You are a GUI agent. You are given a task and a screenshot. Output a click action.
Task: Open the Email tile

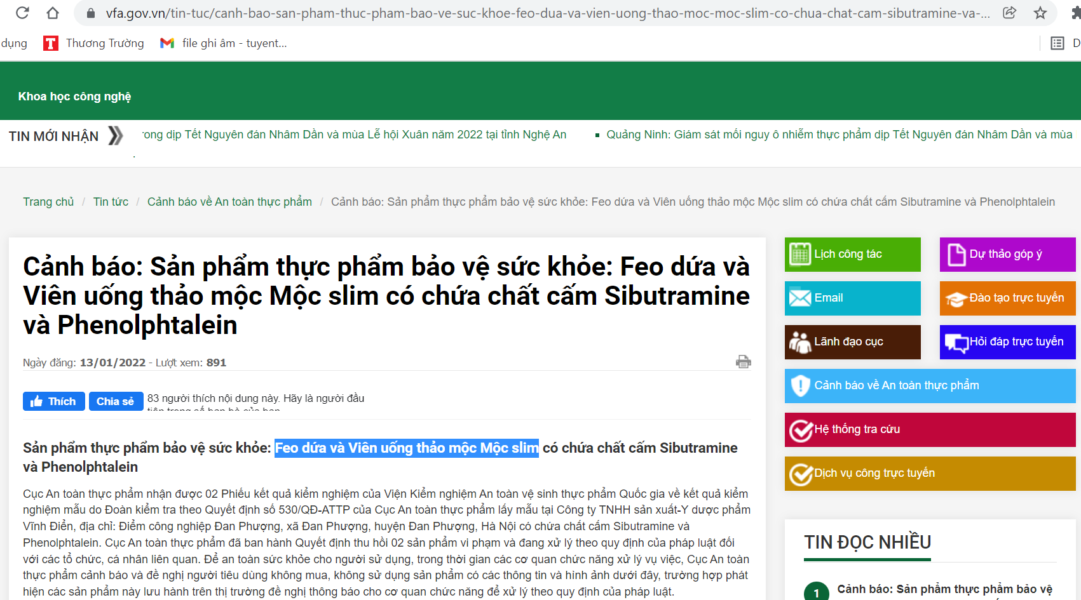pos(852,298)
